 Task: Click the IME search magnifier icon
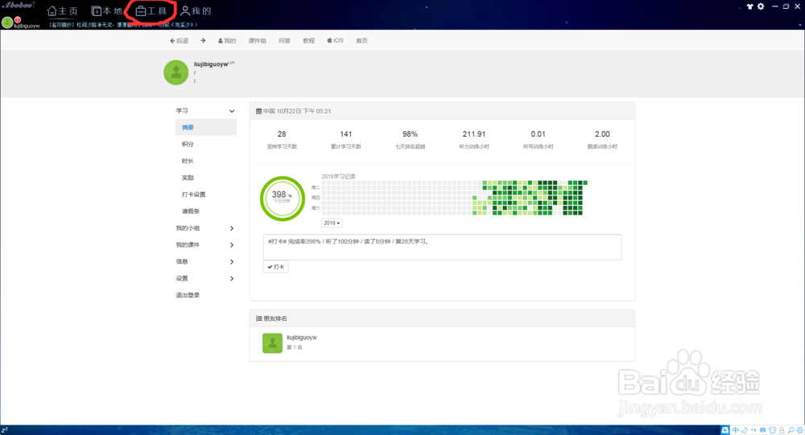(791, 430)
